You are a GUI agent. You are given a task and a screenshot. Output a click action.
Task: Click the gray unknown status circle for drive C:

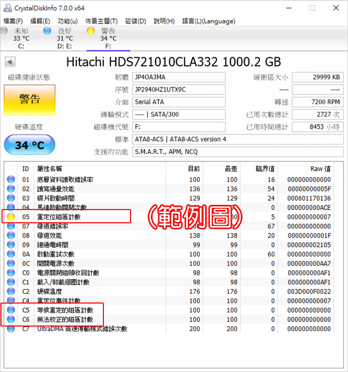click(x=4, y=31)
